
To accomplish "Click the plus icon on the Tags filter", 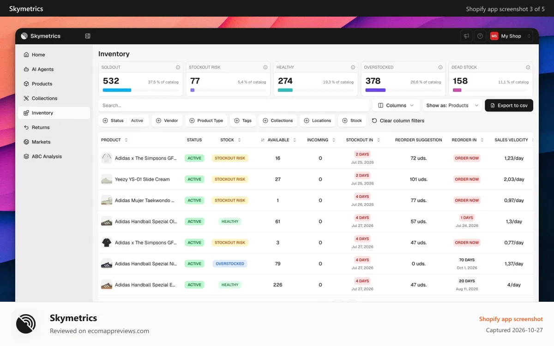I will [237, 120].
